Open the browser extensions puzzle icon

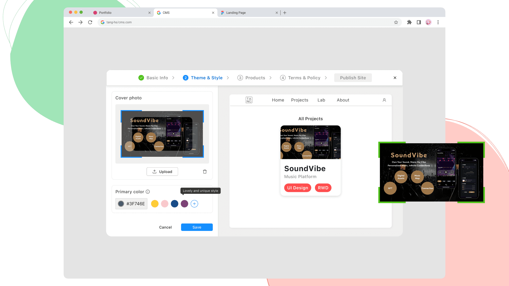point(409,22)
